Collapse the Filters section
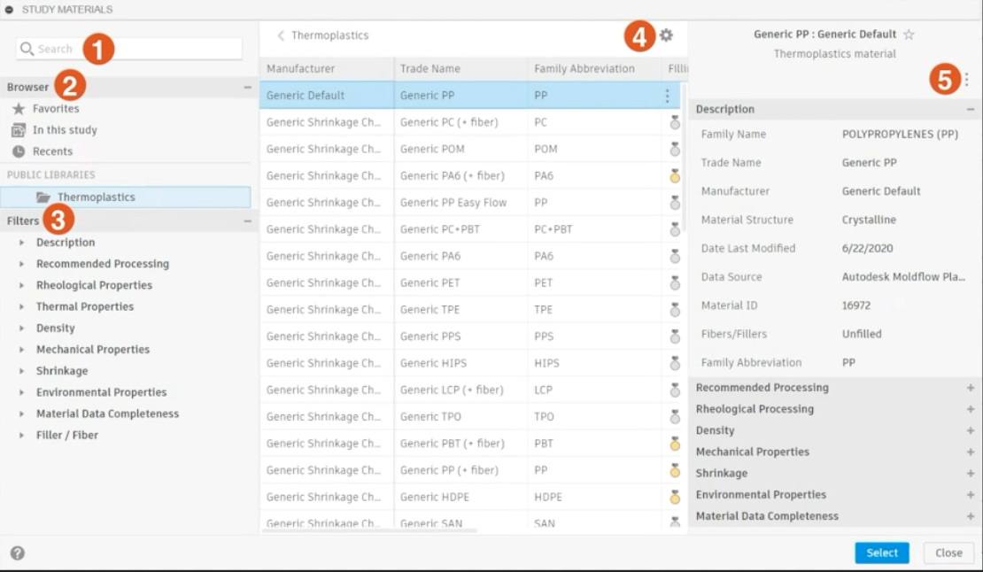The width and height of the screenshot is (983, 572). pyautogui.click(x=248, y=220)
